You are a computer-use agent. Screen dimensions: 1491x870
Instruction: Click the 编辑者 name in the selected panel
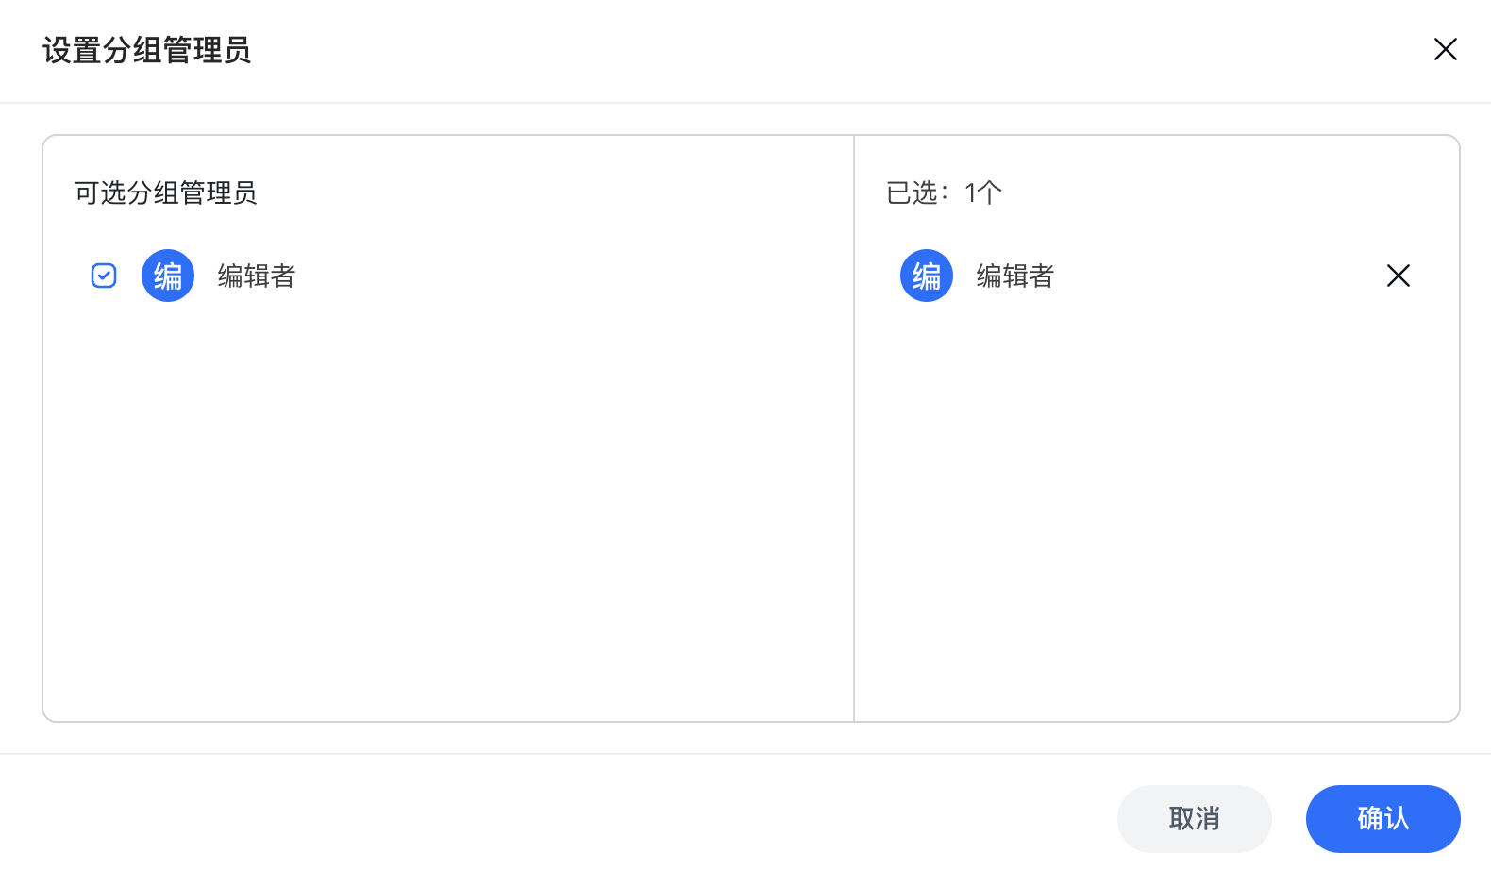[1015, 276]
